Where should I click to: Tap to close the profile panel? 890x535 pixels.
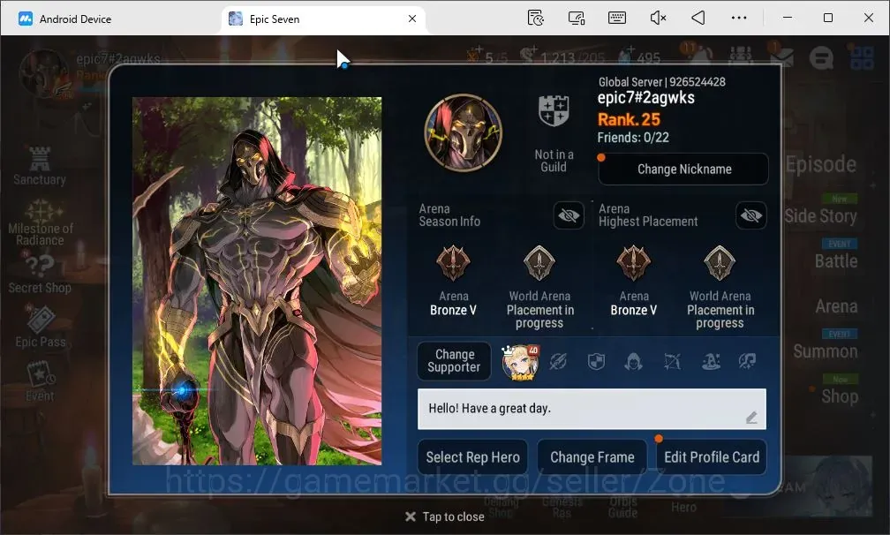click(x=444, y=516)
